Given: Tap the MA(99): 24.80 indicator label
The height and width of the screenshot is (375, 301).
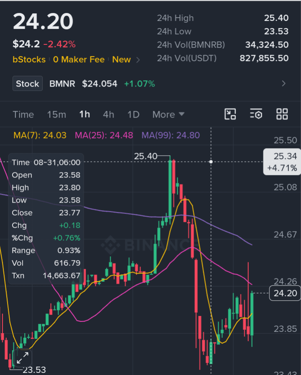Looking at the screenshot, I should tap(171, 135).
